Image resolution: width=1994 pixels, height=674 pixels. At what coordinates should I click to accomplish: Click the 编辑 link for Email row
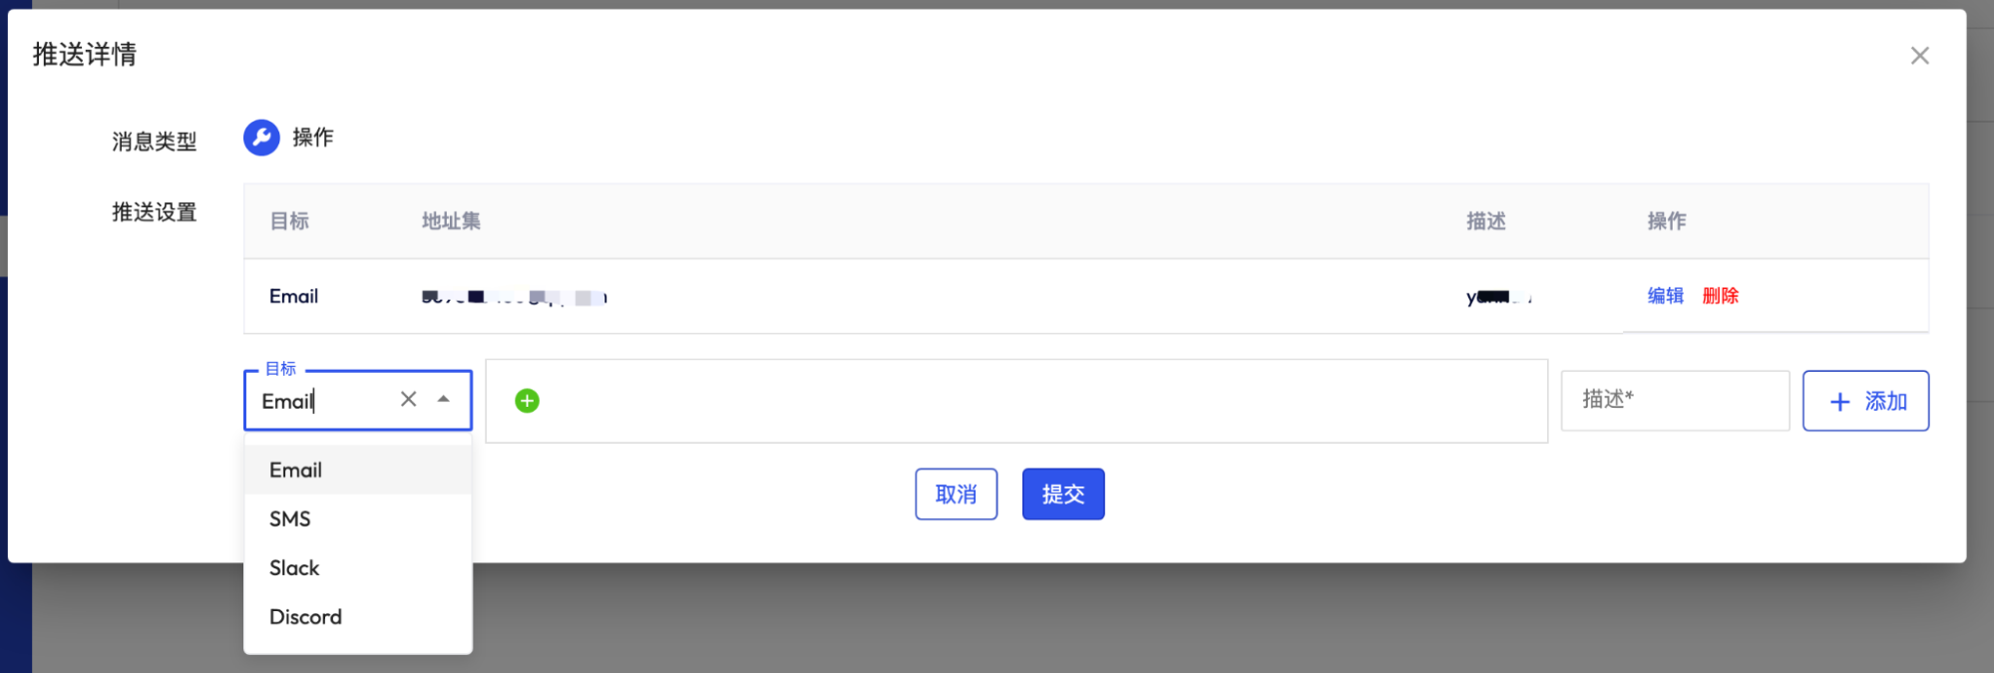(x=1665, y=296)
